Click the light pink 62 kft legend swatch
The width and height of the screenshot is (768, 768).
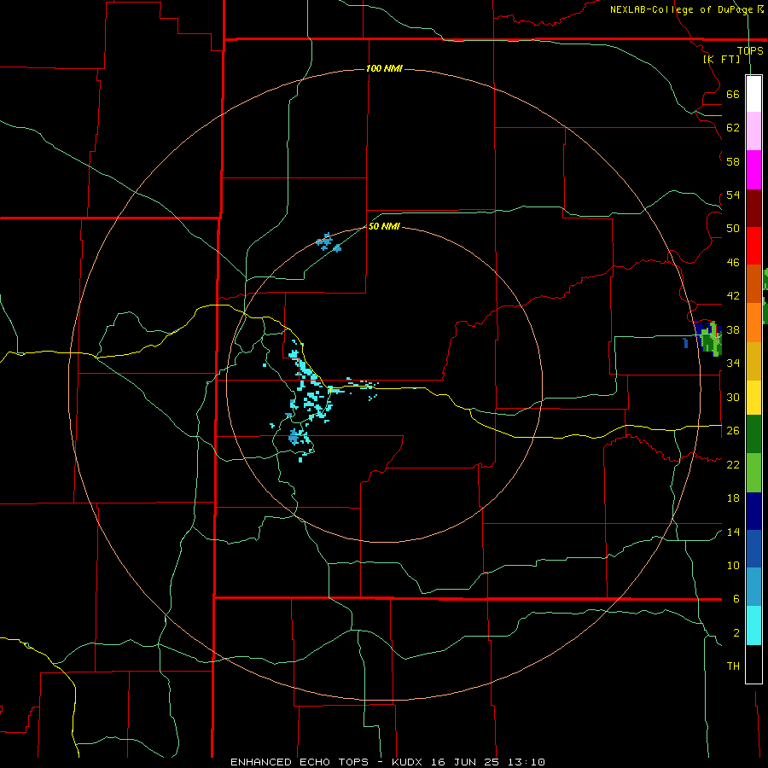pos(753,131)
